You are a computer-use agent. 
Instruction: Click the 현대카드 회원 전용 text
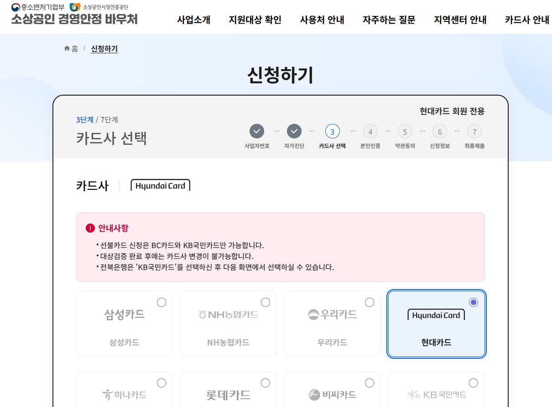[x=452, y=111]
